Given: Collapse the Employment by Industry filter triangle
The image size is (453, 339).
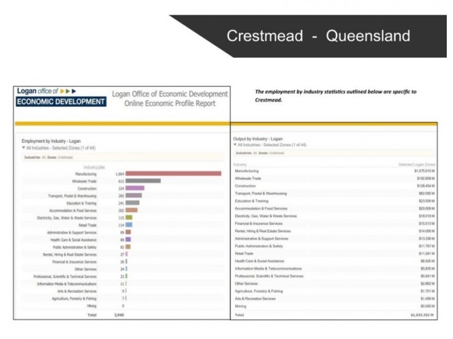Looking at the screenshot, I should pos(24,147).
